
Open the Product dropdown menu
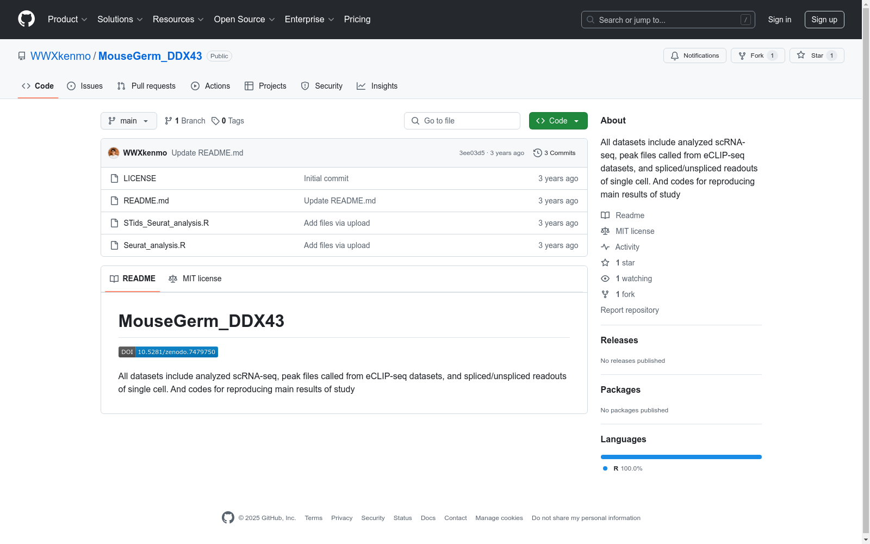click(67, 20)
